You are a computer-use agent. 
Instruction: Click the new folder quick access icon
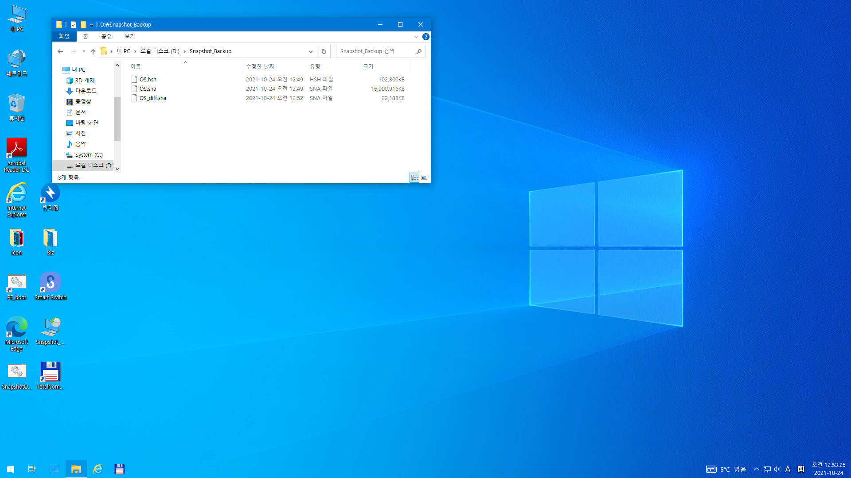[x=83, y=25]
